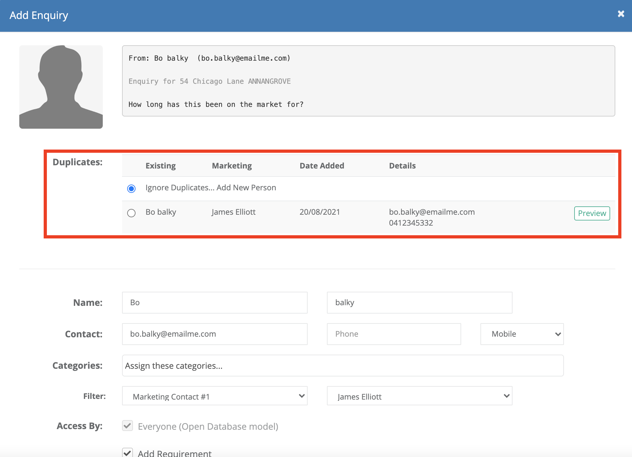This screenshot has width=632, height=457.
Task: Select Ignore Duplicates Add New Person radio
Action: click(131, 188)
